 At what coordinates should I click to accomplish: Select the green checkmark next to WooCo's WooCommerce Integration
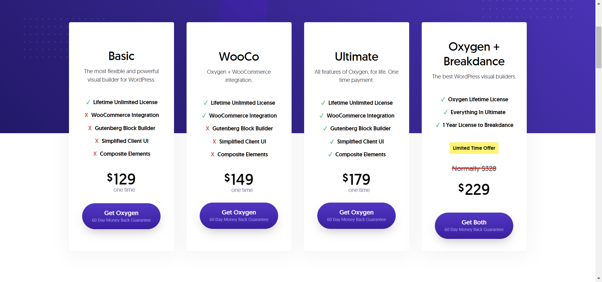pos(204,115)
